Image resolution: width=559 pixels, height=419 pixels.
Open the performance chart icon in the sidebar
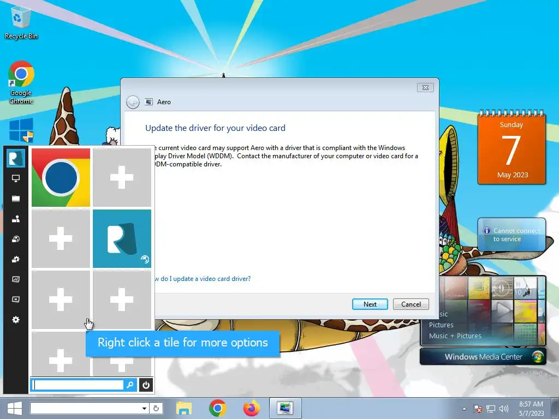click(x=16, y=279)
